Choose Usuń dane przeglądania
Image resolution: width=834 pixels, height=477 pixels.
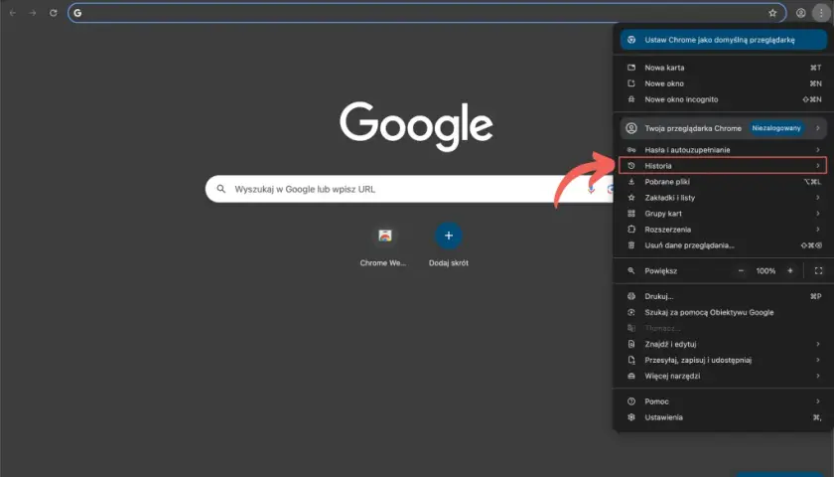point(724,245)
